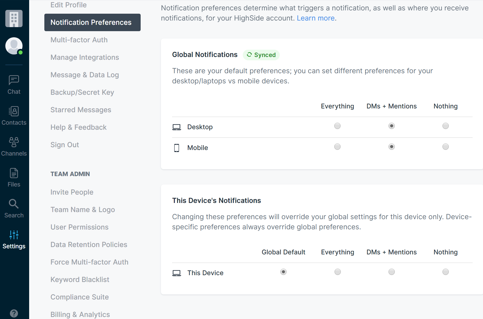Open Manage Integrations
The image size is (483, 319).
[x=85, y=57]
